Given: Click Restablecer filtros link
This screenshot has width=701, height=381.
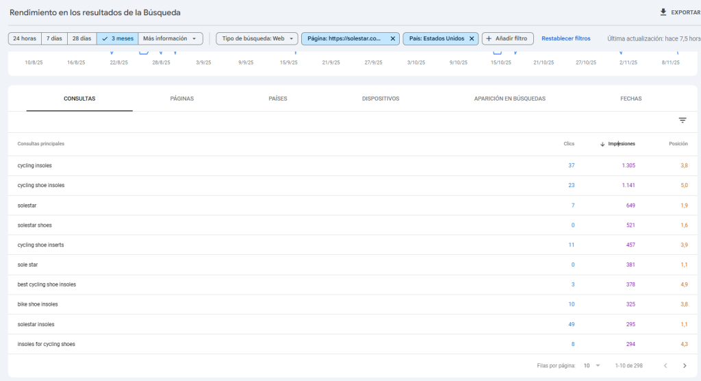Looking at the screenshot, I should (565, 39).
